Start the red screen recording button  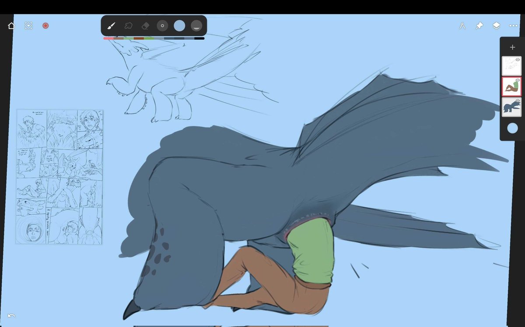[45, 26]
